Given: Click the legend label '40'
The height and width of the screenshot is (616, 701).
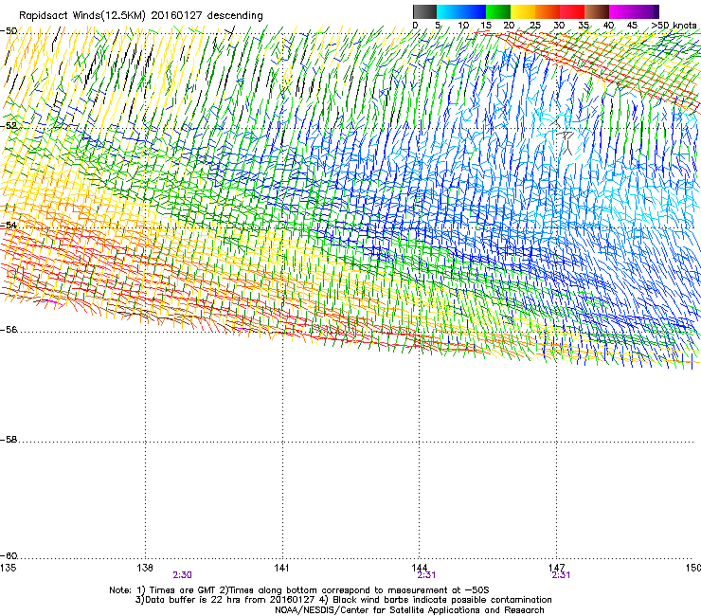Looking at the screenshot, I should (608, 26).
